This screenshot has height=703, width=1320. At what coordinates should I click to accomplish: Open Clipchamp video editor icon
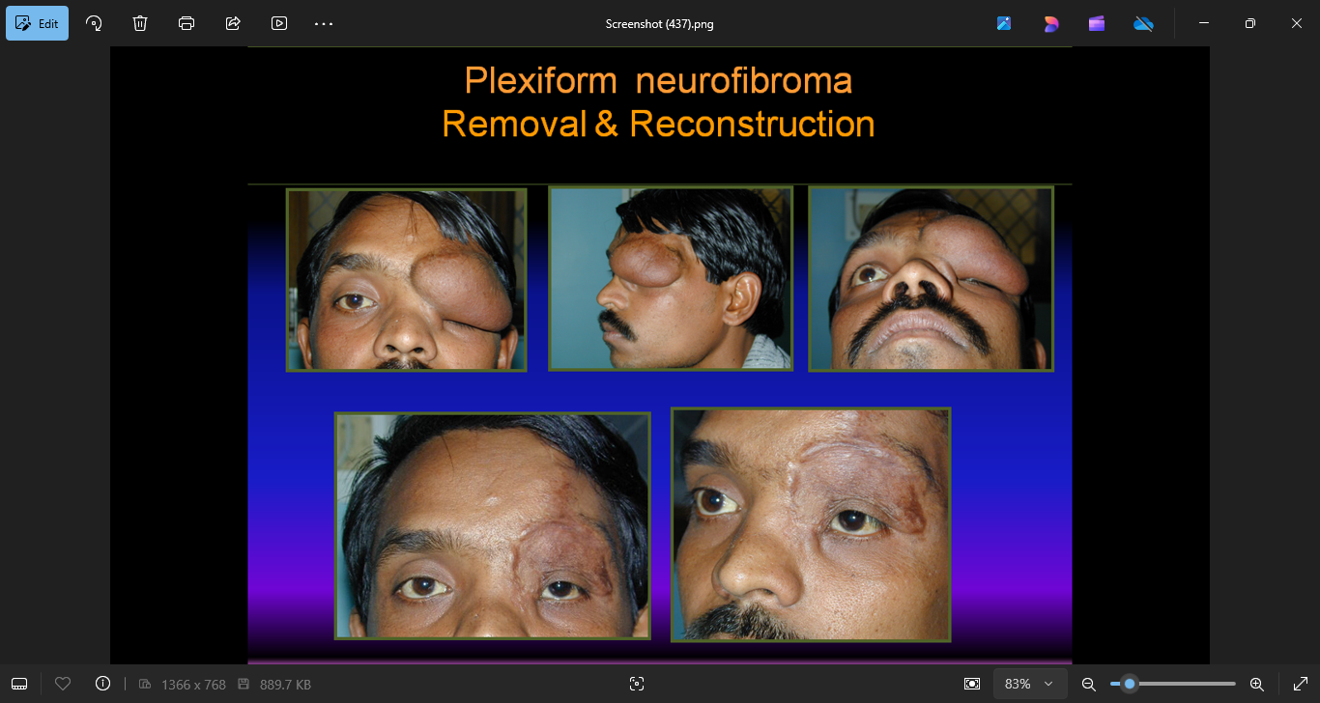[1097, 23]
